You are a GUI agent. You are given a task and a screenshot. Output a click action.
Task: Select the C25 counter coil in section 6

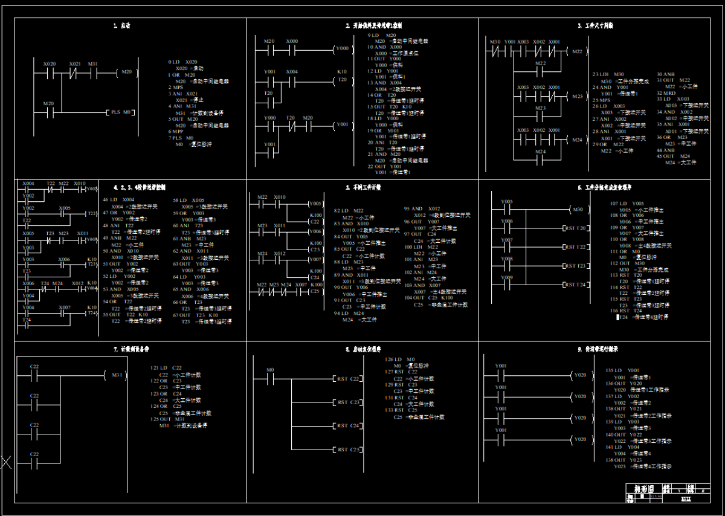click(315, 292)
